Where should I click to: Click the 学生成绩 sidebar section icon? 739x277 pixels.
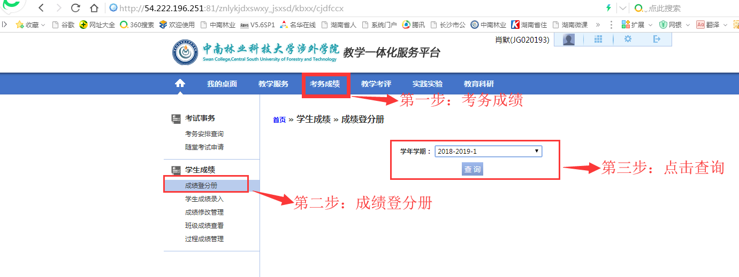pyautogui.click(x=176, y=170)
